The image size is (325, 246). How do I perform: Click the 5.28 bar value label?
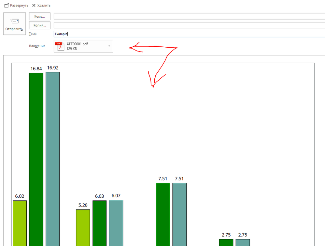click(x=83, y=205)
